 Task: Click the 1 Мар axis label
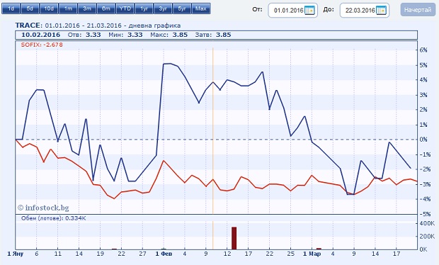[312, 254]
